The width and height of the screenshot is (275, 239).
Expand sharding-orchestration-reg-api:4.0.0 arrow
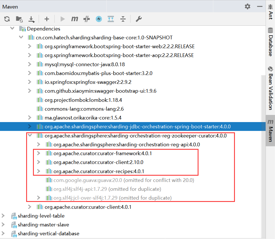coord(39,144)
